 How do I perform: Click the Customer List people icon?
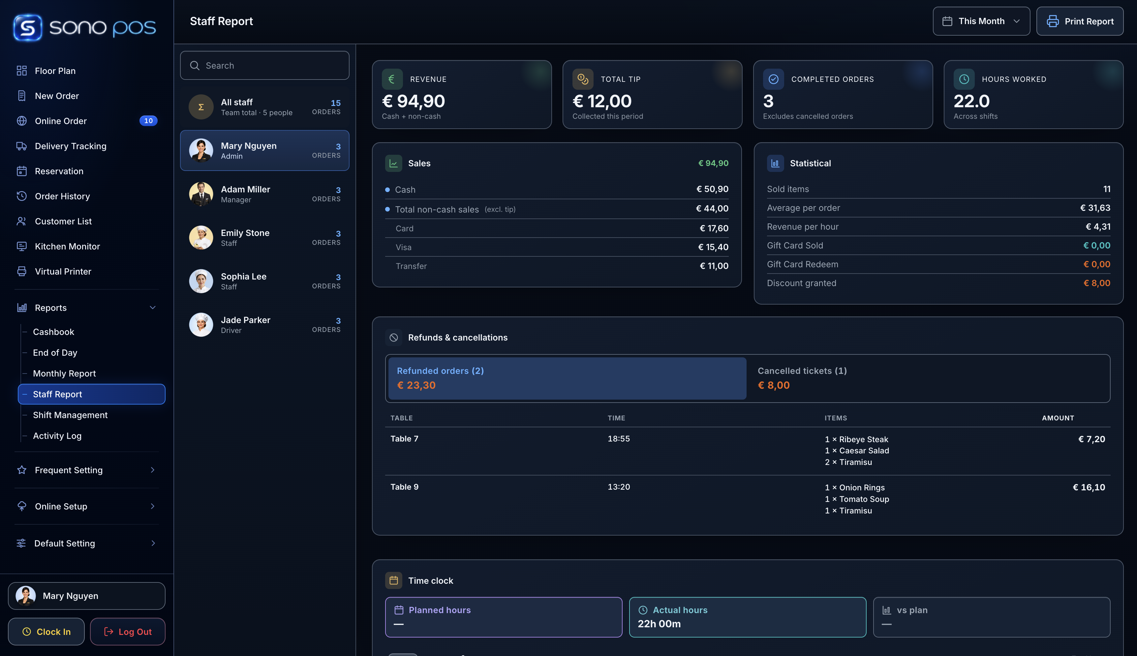pos(22,221)
